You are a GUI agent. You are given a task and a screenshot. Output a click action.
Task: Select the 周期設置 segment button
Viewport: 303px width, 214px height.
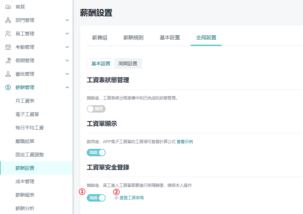128,63
